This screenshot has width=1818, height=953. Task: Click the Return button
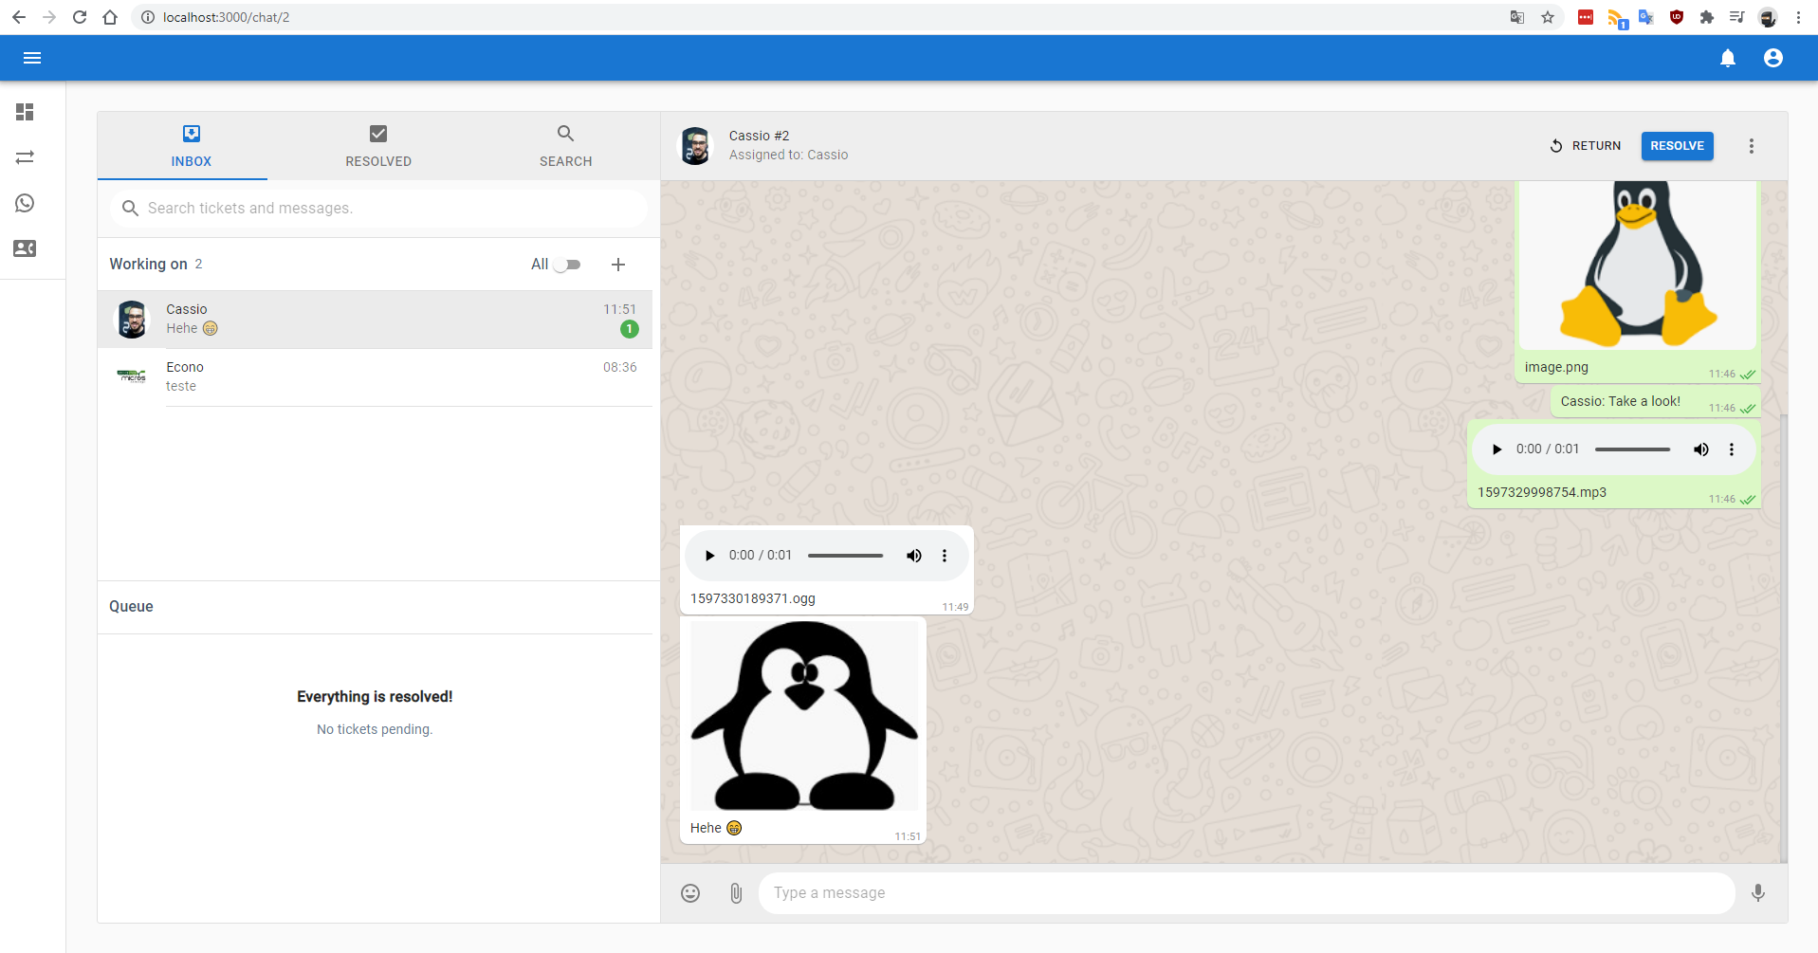pos(1585,146)
